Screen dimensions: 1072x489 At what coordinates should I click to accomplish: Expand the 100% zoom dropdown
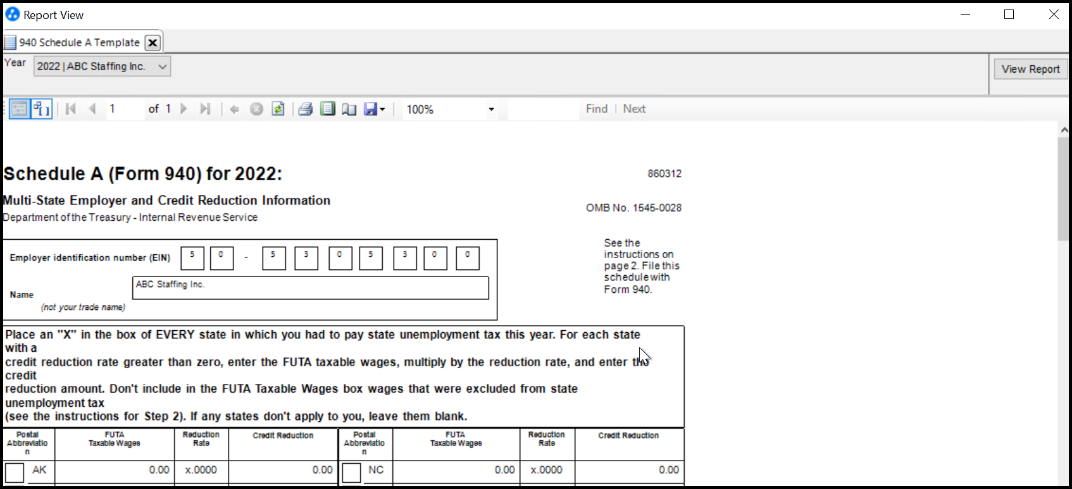(x=491, y=109)
